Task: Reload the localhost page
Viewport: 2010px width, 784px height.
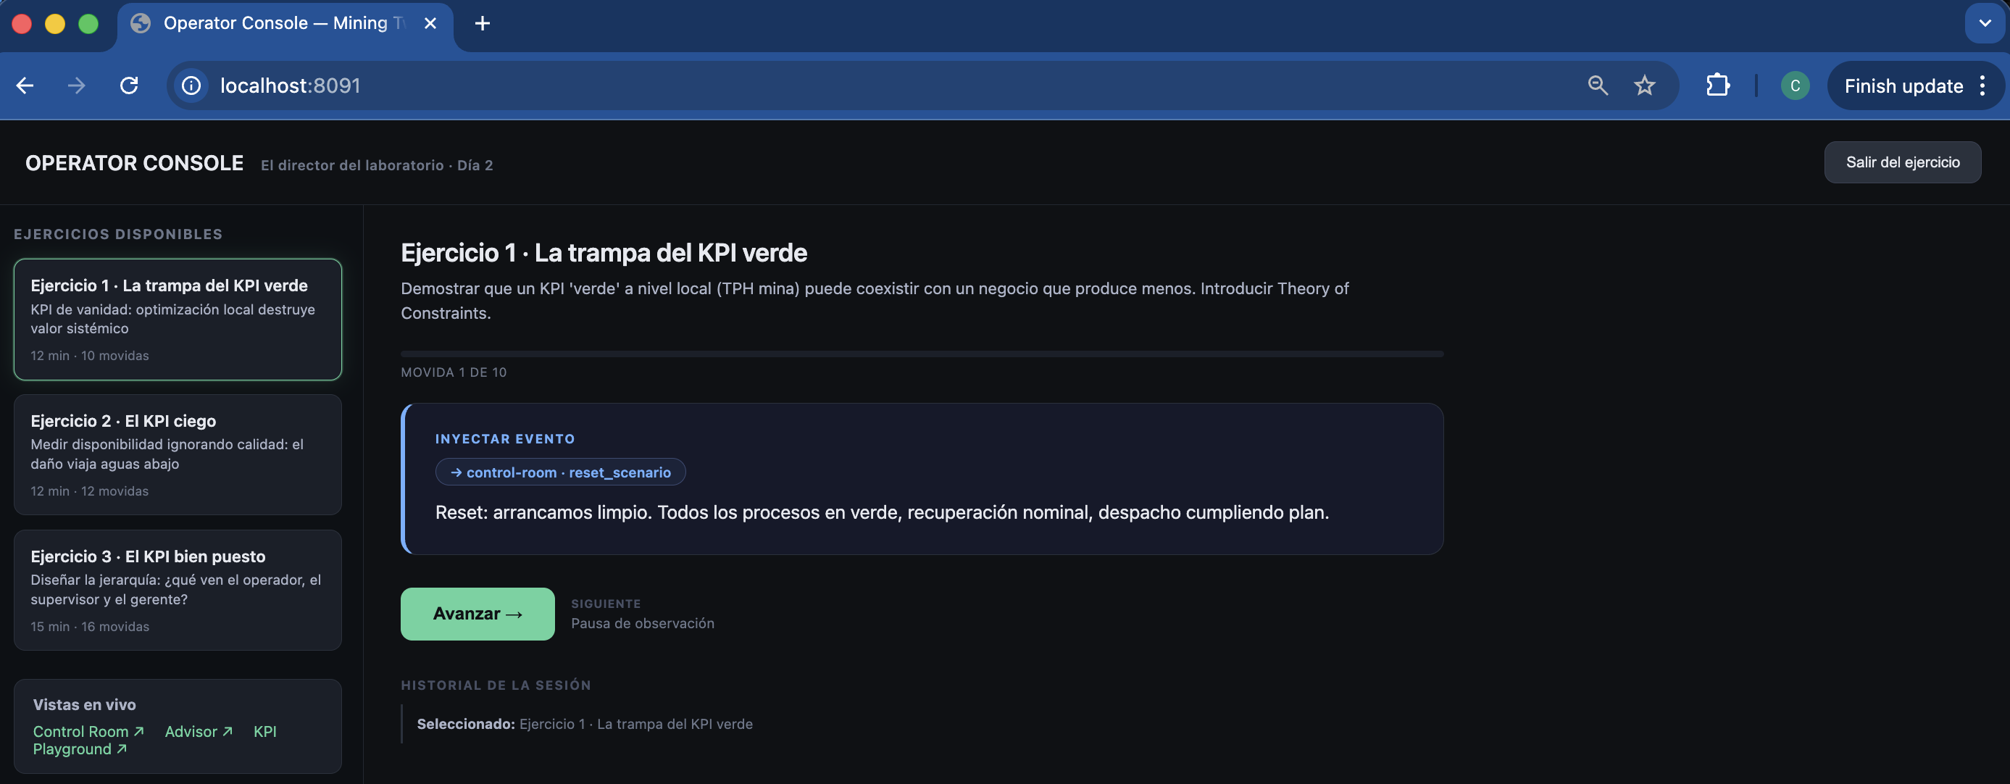Action: coord(130,86)
